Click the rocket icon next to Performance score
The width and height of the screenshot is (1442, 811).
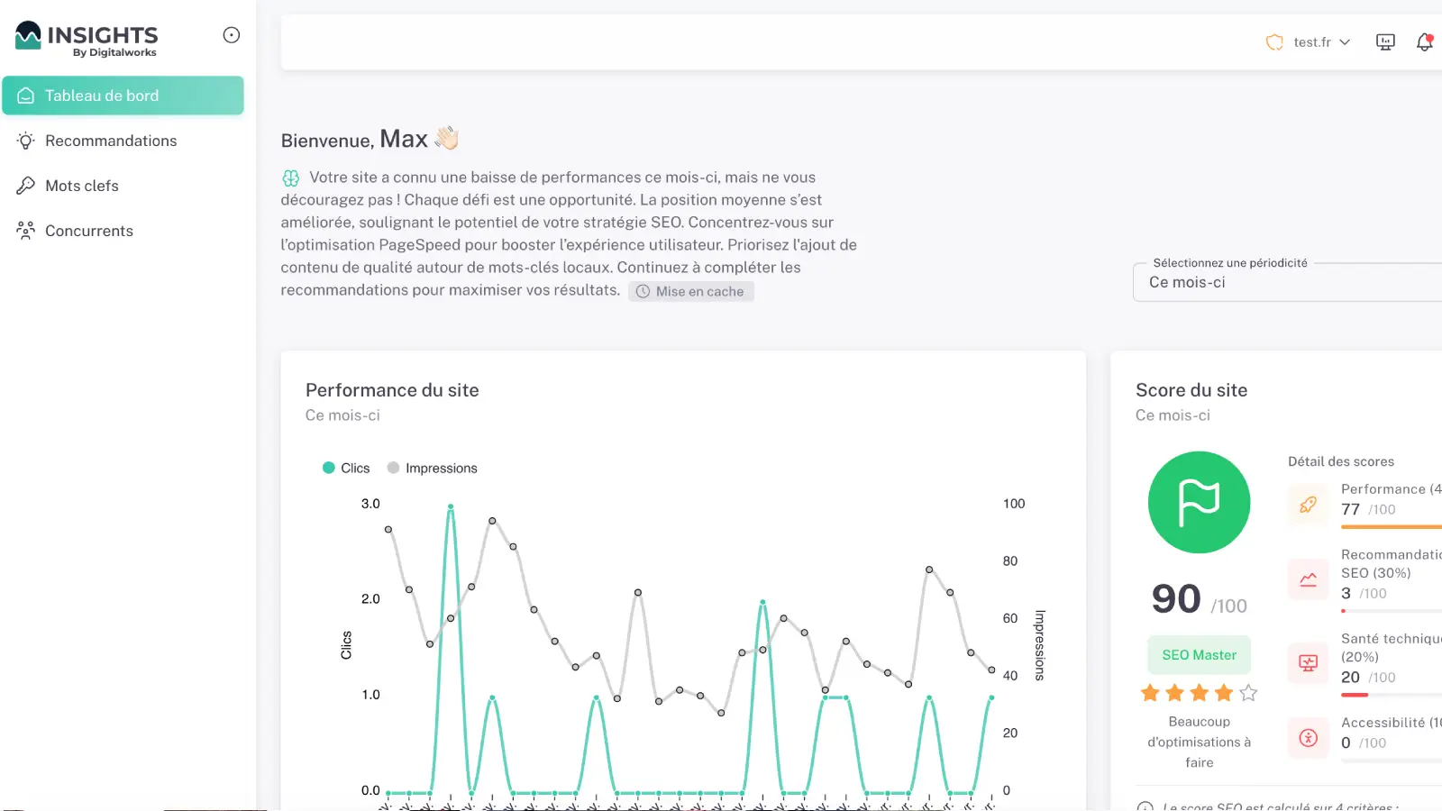[1308, 505]
